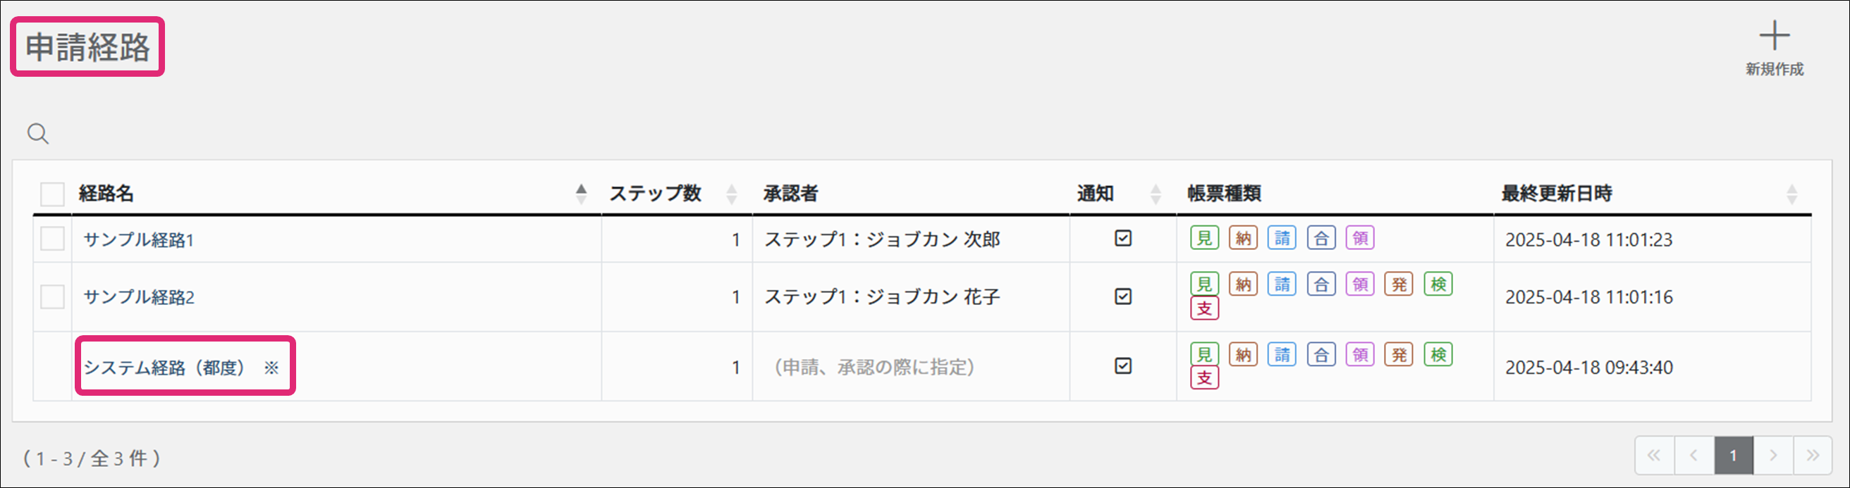Open the サンプル経路1 route link
The width and height of the screenshot is (1850, 488).
click(139, 239)
